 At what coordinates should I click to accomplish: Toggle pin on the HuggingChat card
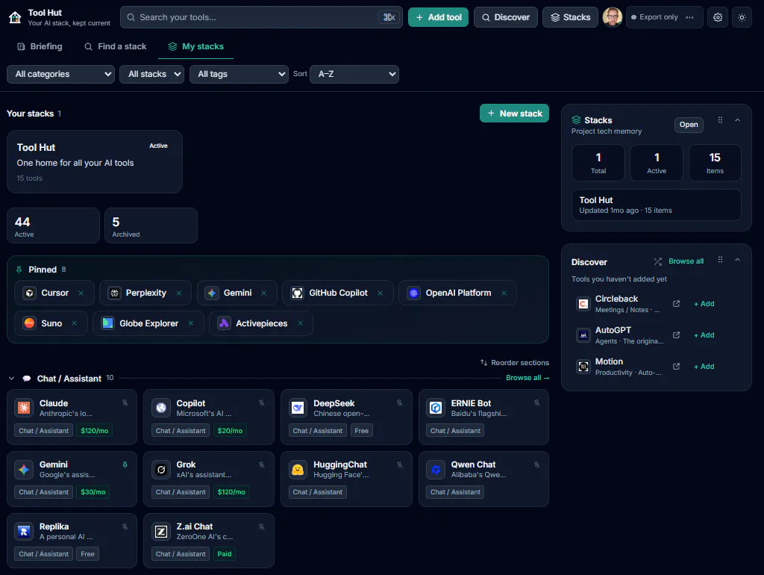point(400,464)
